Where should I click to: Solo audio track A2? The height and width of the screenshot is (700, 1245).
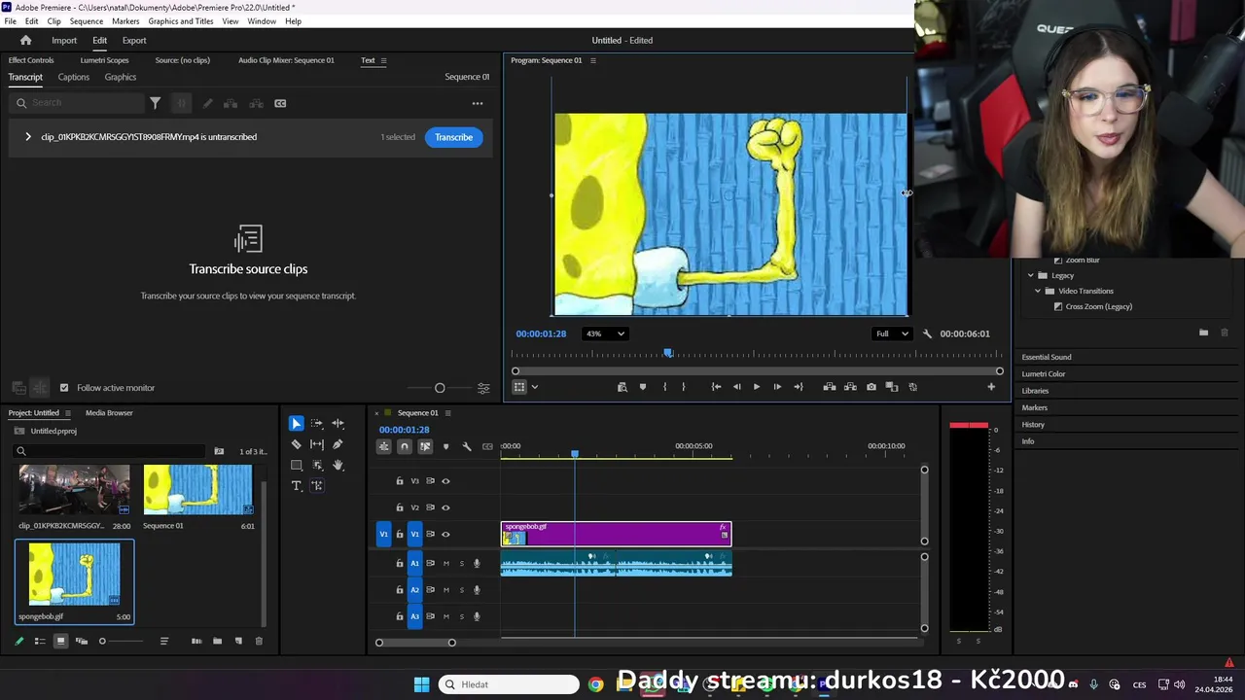[461, 589]
